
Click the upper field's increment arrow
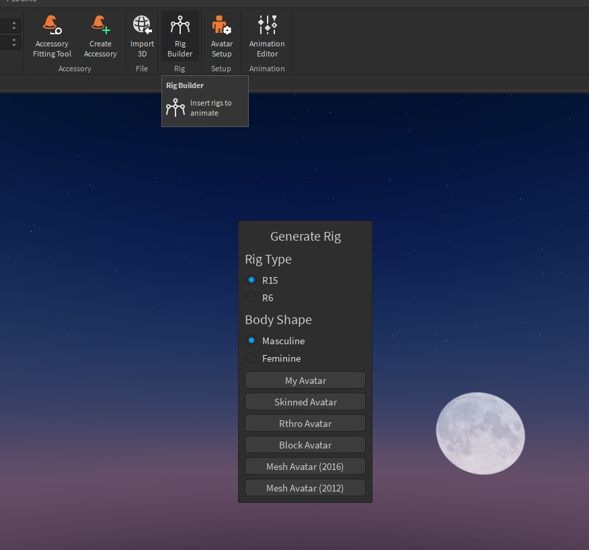pyautogui.click(x=14, y=23)
